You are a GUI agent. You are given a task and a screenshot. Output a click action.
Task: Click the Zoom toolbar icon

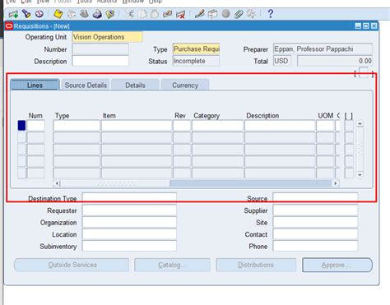[x=212, y=14]
